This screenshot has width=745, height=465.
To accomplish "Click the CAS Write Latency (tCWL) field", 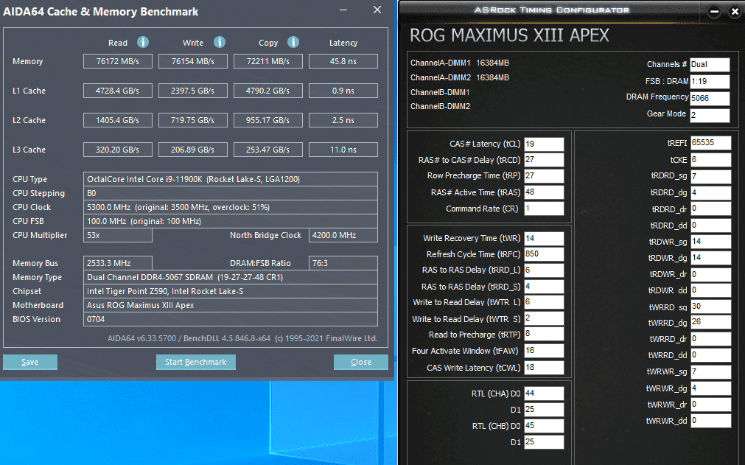I will [544, 367].
